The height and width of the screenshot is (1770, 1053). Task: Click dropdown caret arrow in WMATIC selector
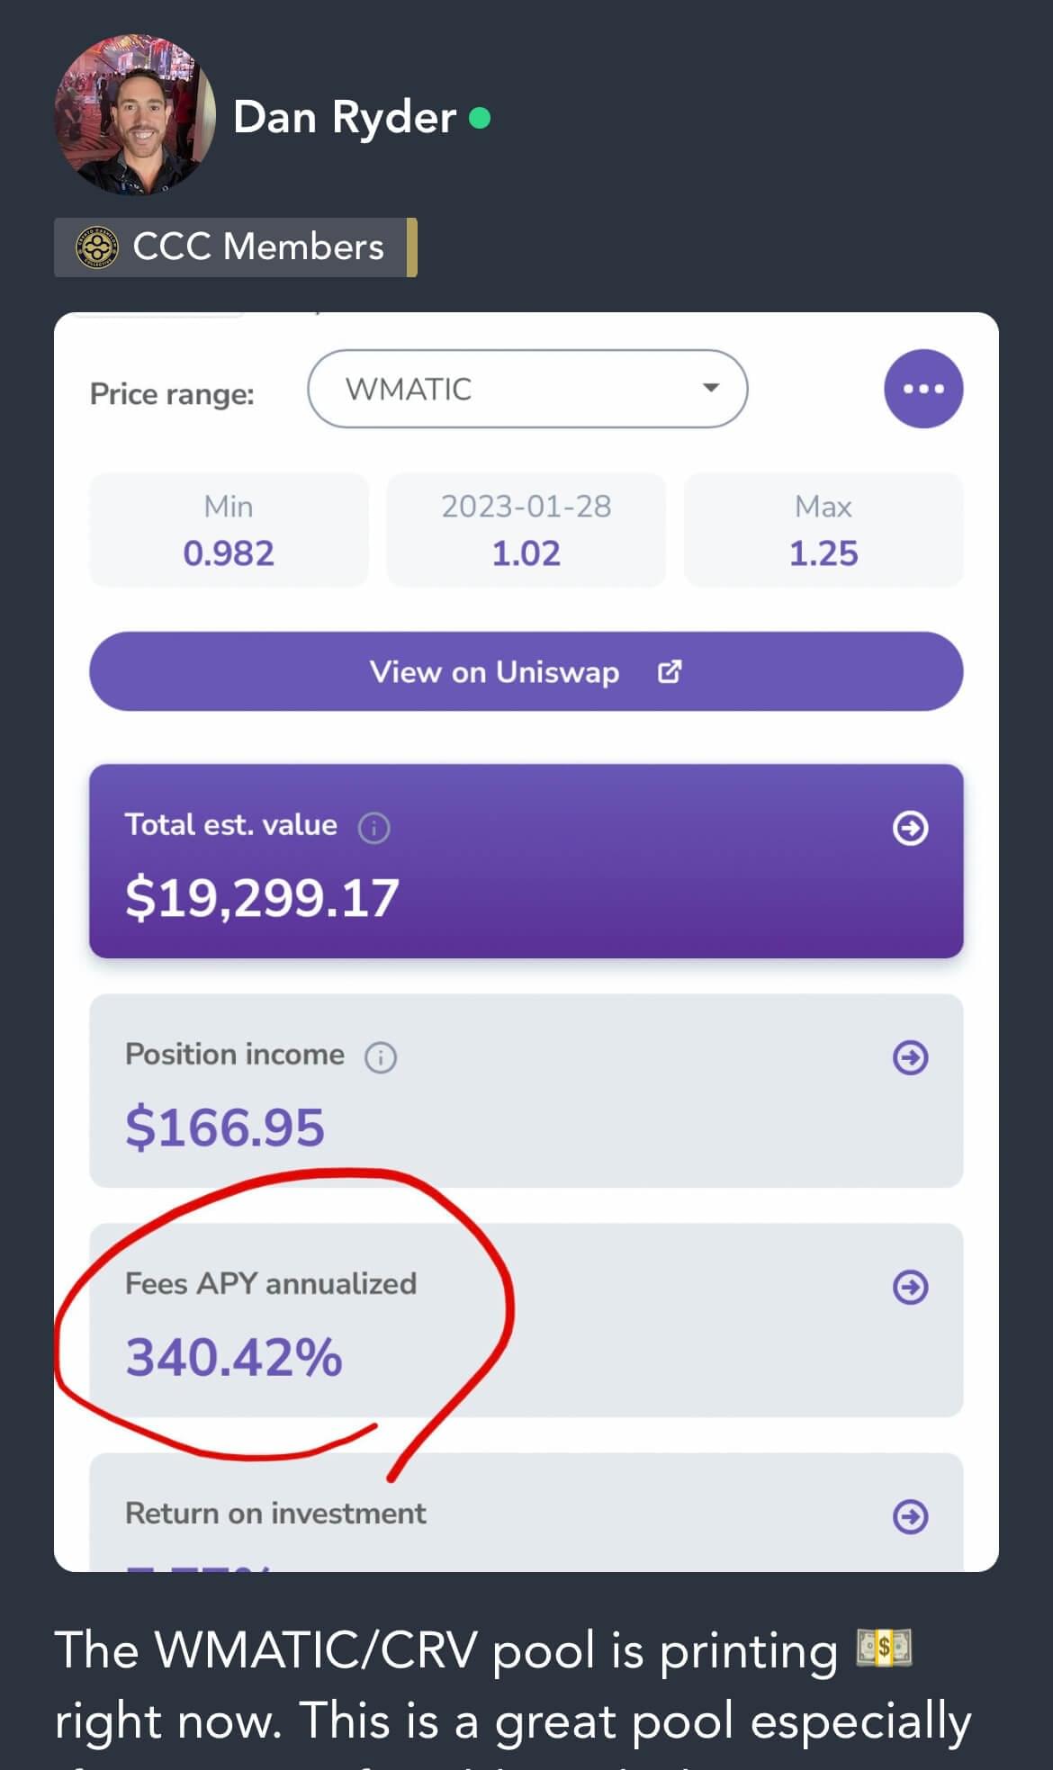coord(711,388)
